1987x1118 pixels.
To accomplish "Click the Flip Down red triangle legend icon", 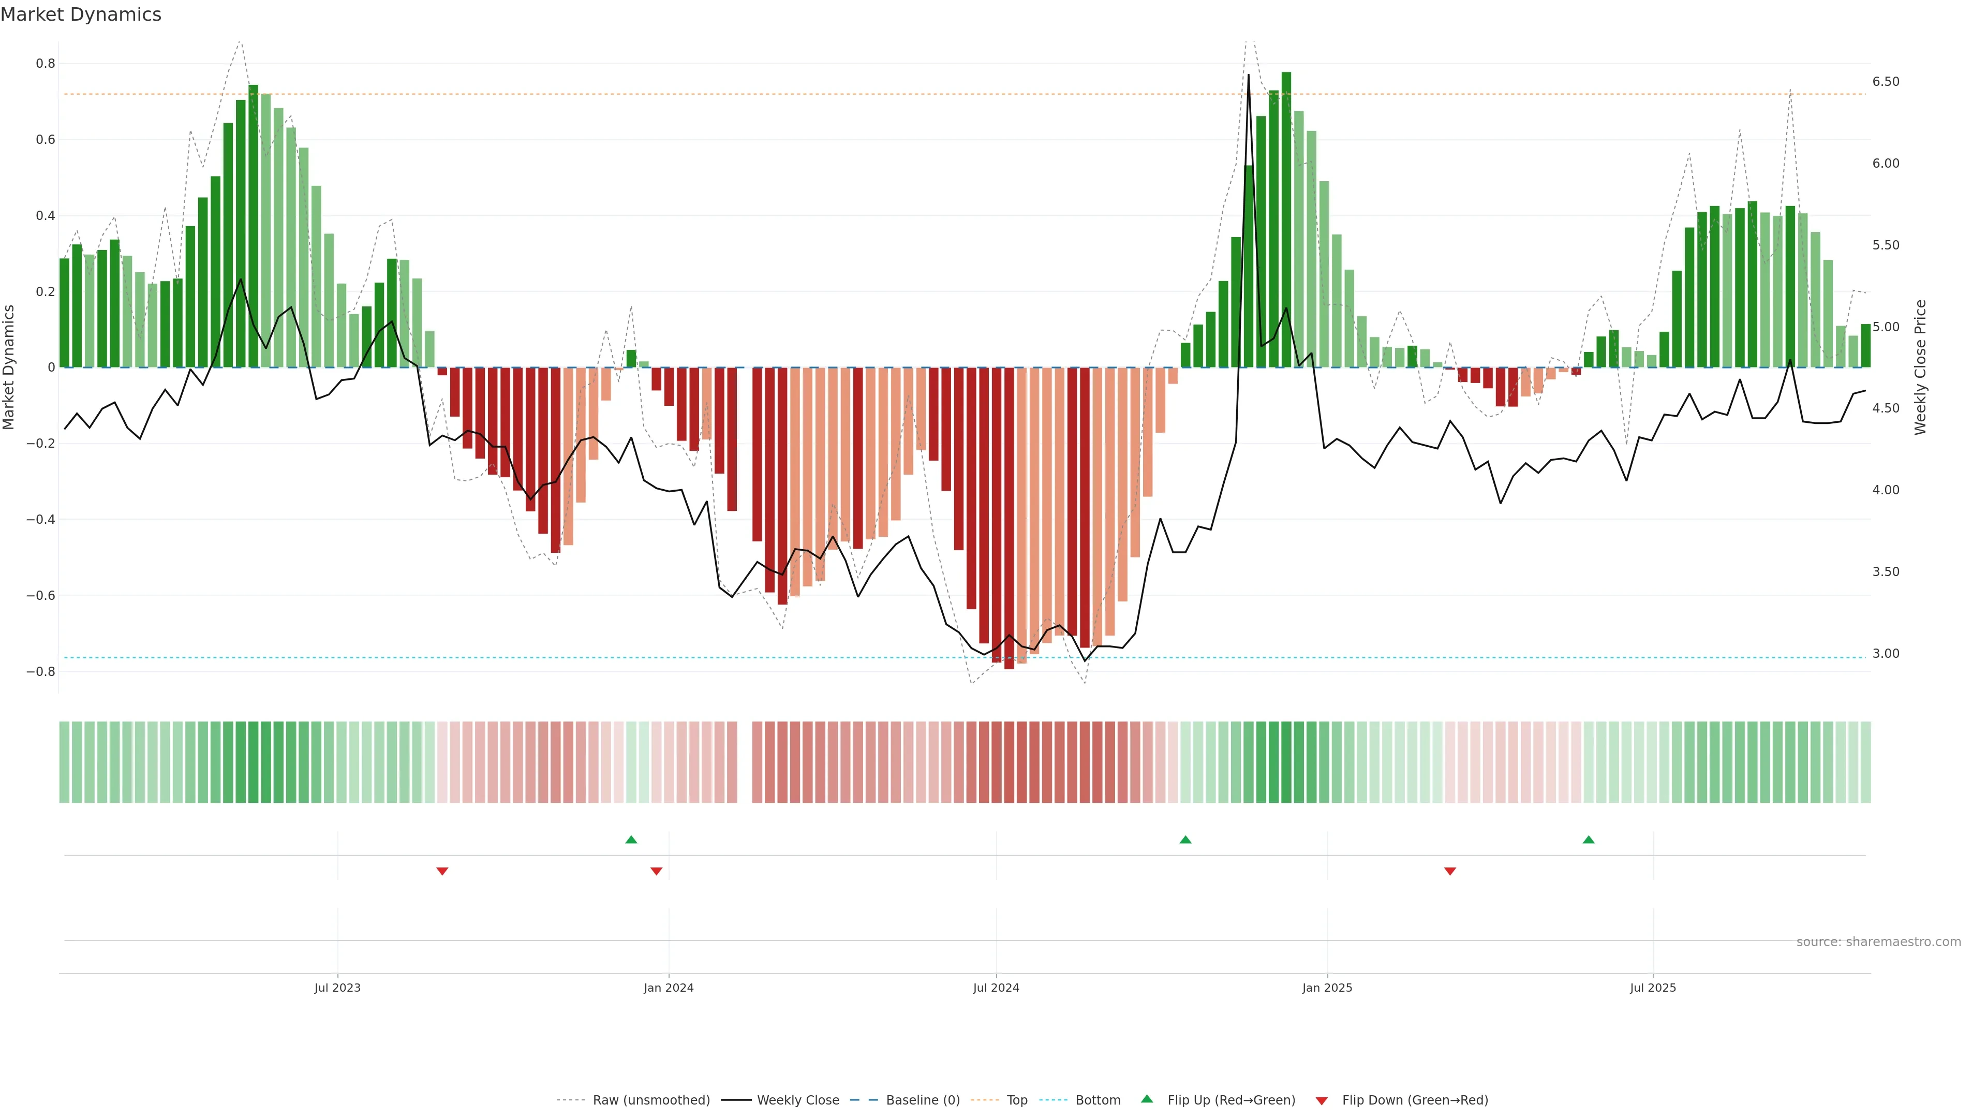I will click(x=1322, y=1101).
